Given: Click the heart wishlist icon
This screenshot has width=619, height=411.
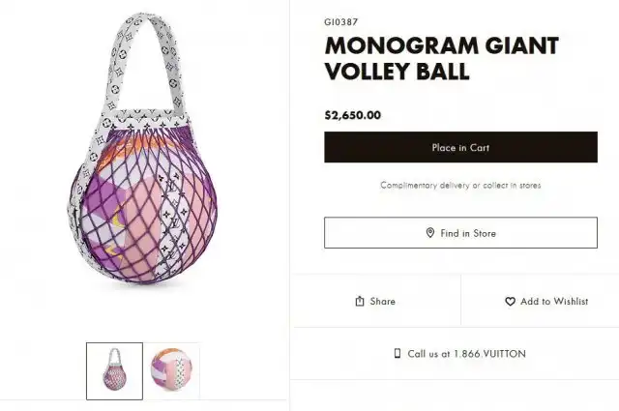Looking at the screenshot, I should [x=510, y=302].
